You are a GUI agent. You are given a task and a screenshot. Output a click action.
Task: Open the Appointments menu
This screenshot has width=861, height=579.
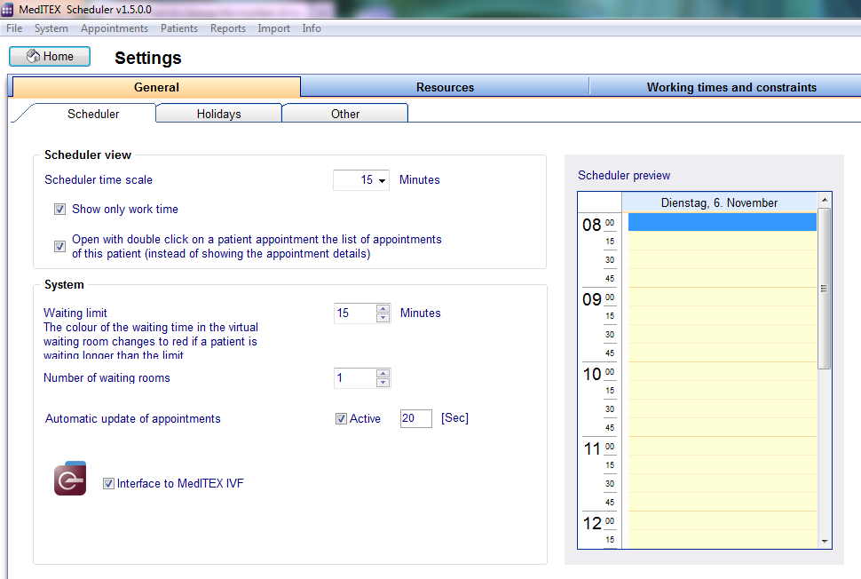tap(115, 28)
